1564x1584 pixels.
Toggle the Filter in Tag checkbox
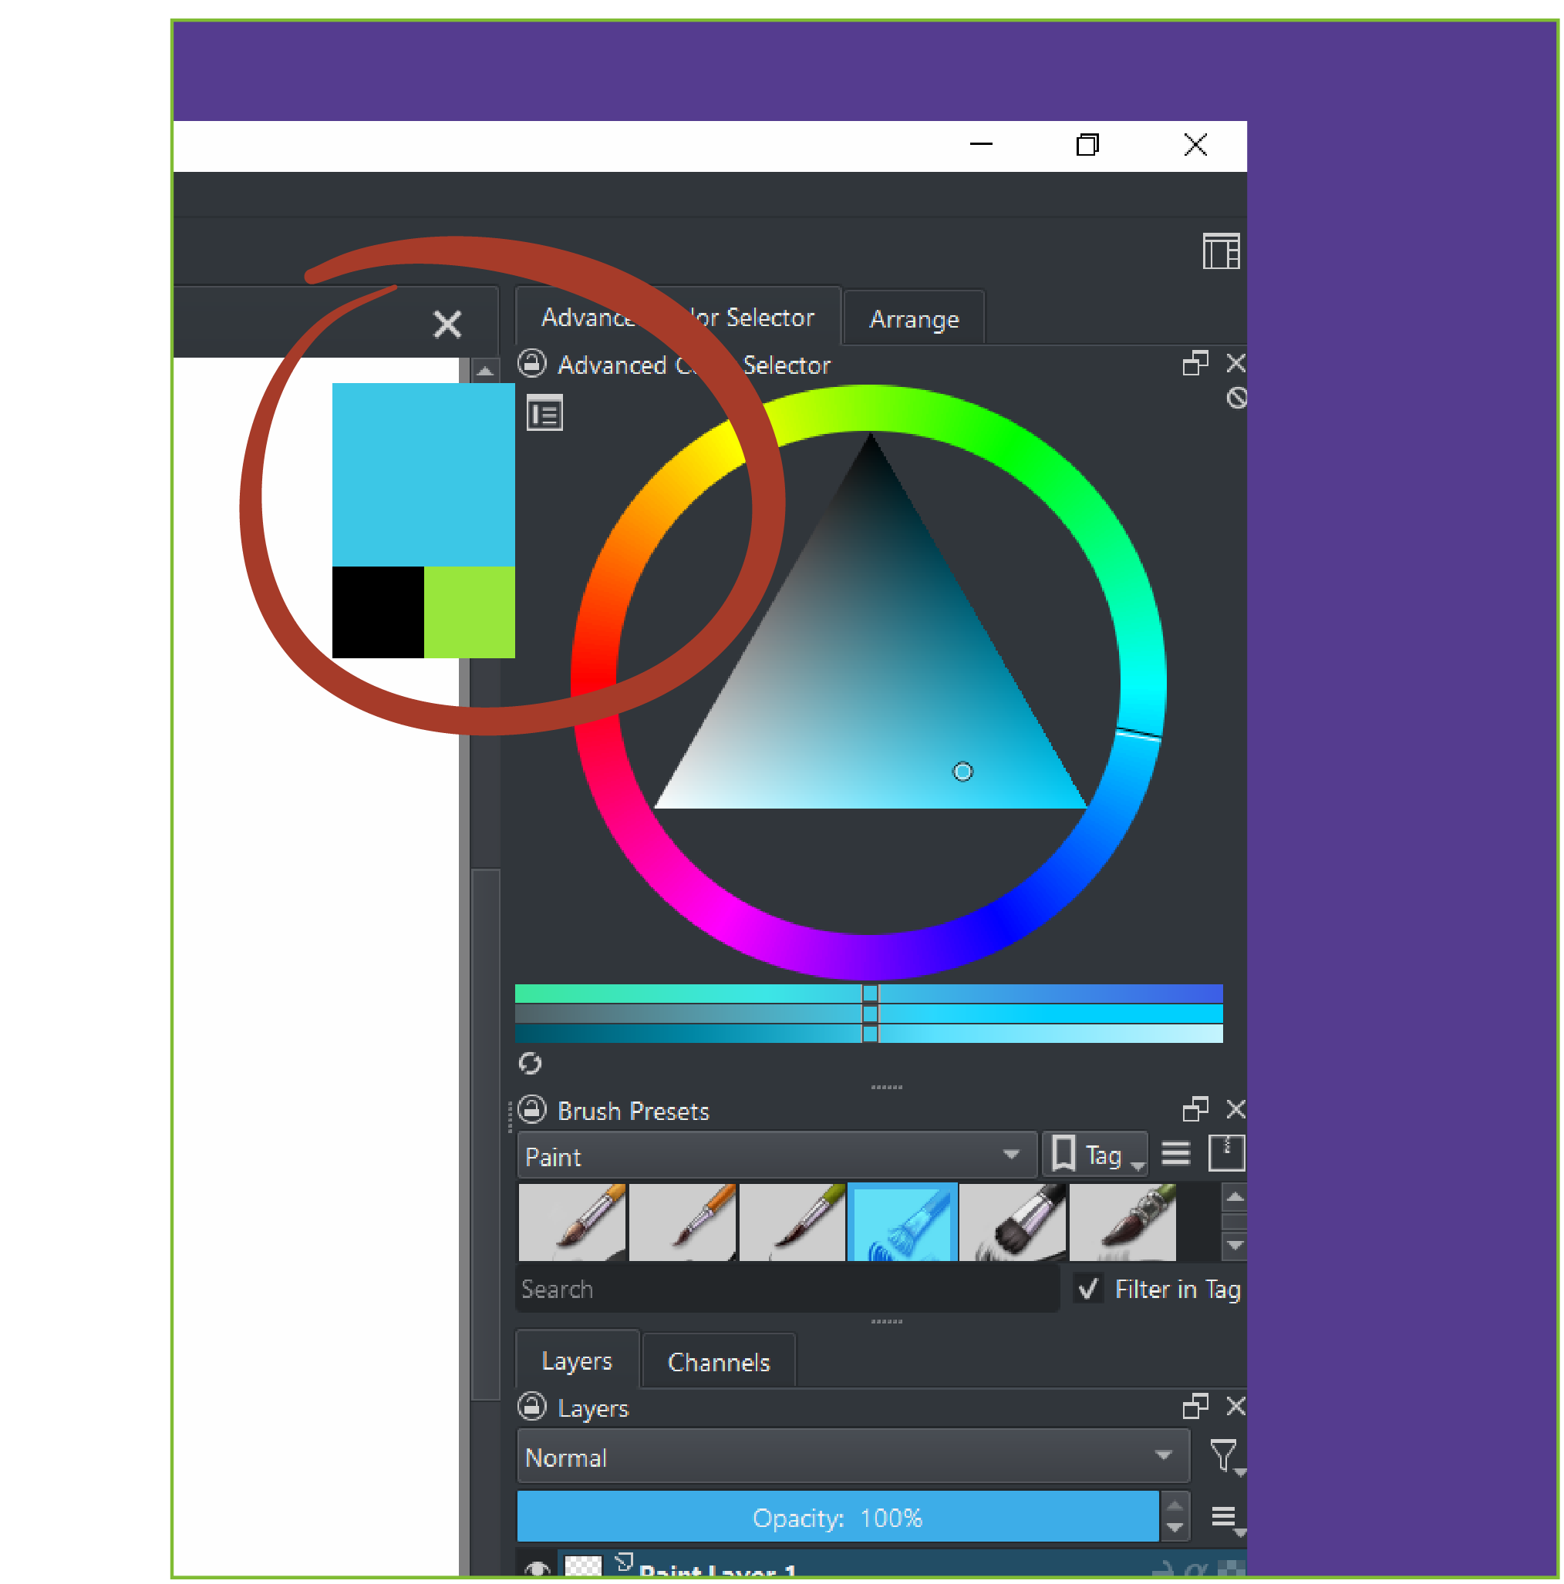coord(1088,1289)
